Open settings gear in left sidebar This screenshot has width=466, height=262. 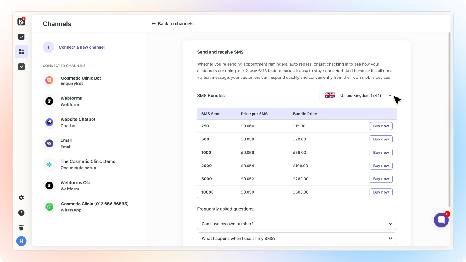[21, 198]
